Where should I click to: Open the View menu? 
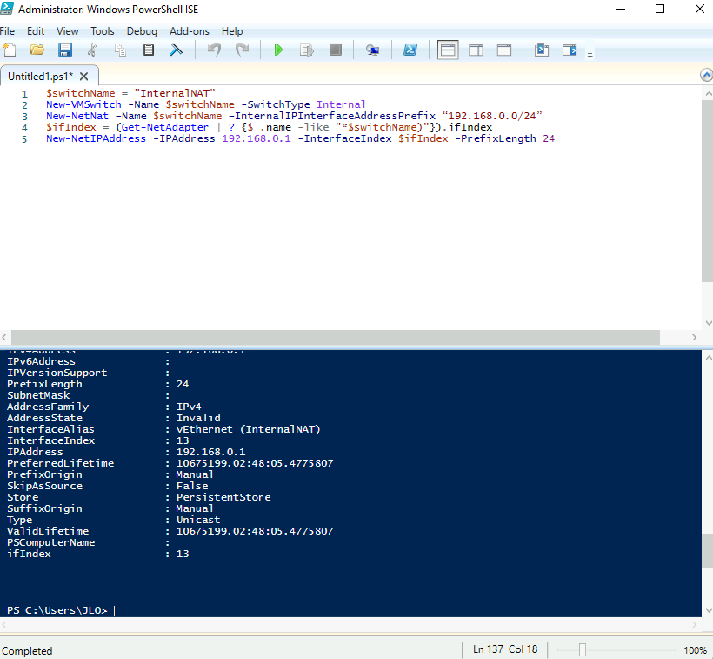(x=67, y=31)
